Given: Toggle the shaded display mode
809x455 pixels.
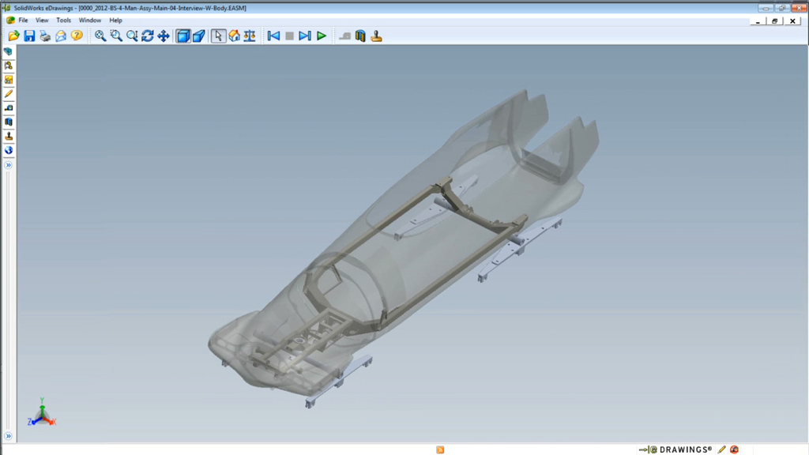Looking at the screenshot, I should click(x=183, y=36).
